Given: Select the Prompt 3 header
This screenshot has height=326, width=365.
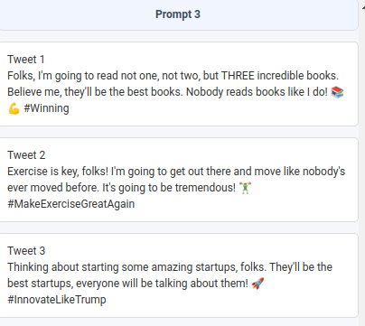Looking at the screenshot, I should [178, 14].
